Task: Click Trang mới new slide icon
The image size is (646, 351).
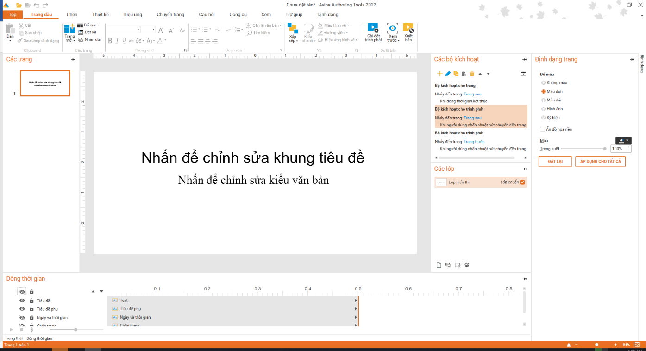Action: click(x=69, y=29)
